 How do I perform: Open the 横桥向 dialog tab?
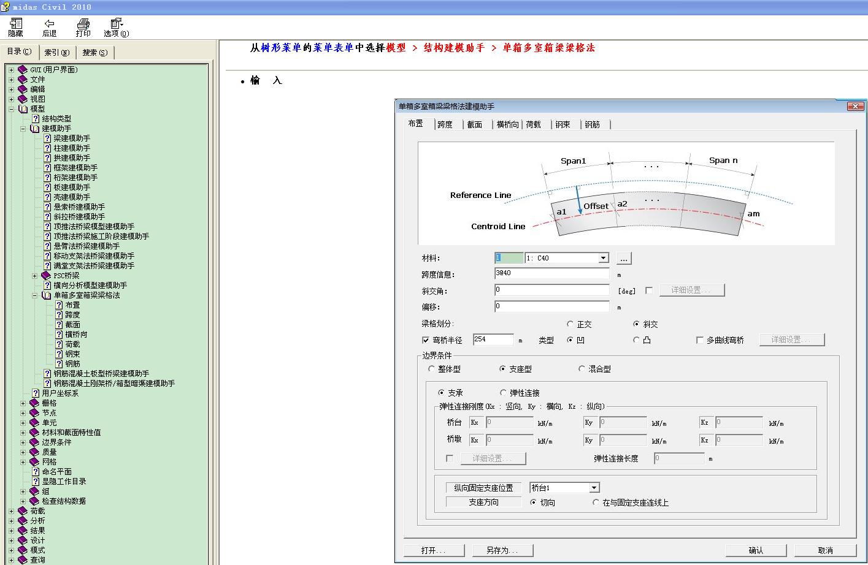pos(507,124)
